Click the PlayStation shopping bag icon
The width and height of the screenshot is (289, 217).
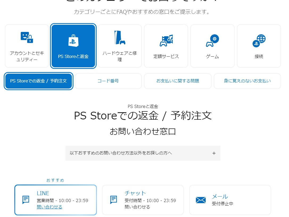[73, 40]
